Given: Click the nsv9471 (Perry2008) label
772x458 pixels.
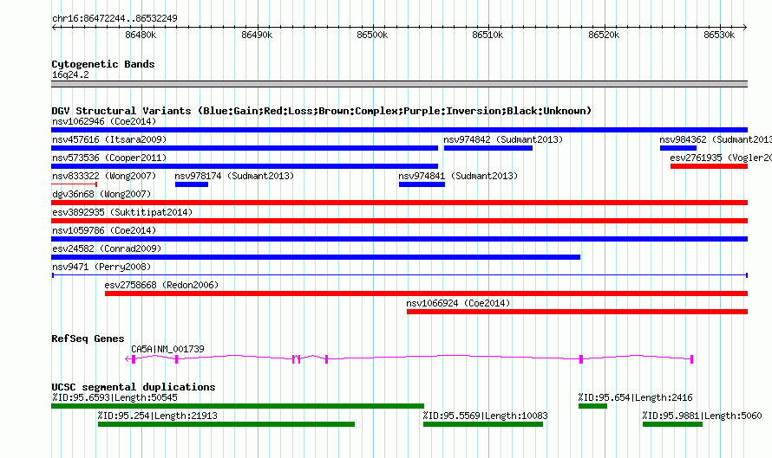Looking at the screenshot, I should (101, 267).
